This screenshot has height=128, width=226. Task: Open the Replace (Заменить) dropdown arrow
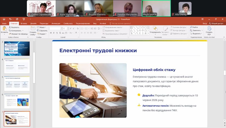click(x=202, y=31)
